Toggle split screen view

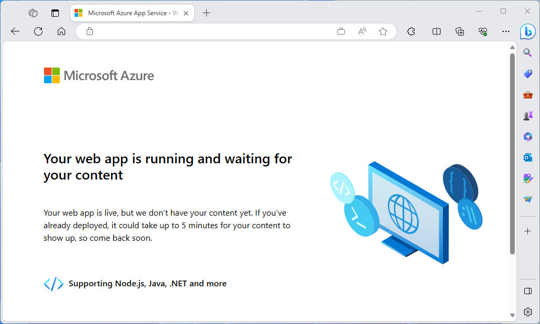[436, 31]
